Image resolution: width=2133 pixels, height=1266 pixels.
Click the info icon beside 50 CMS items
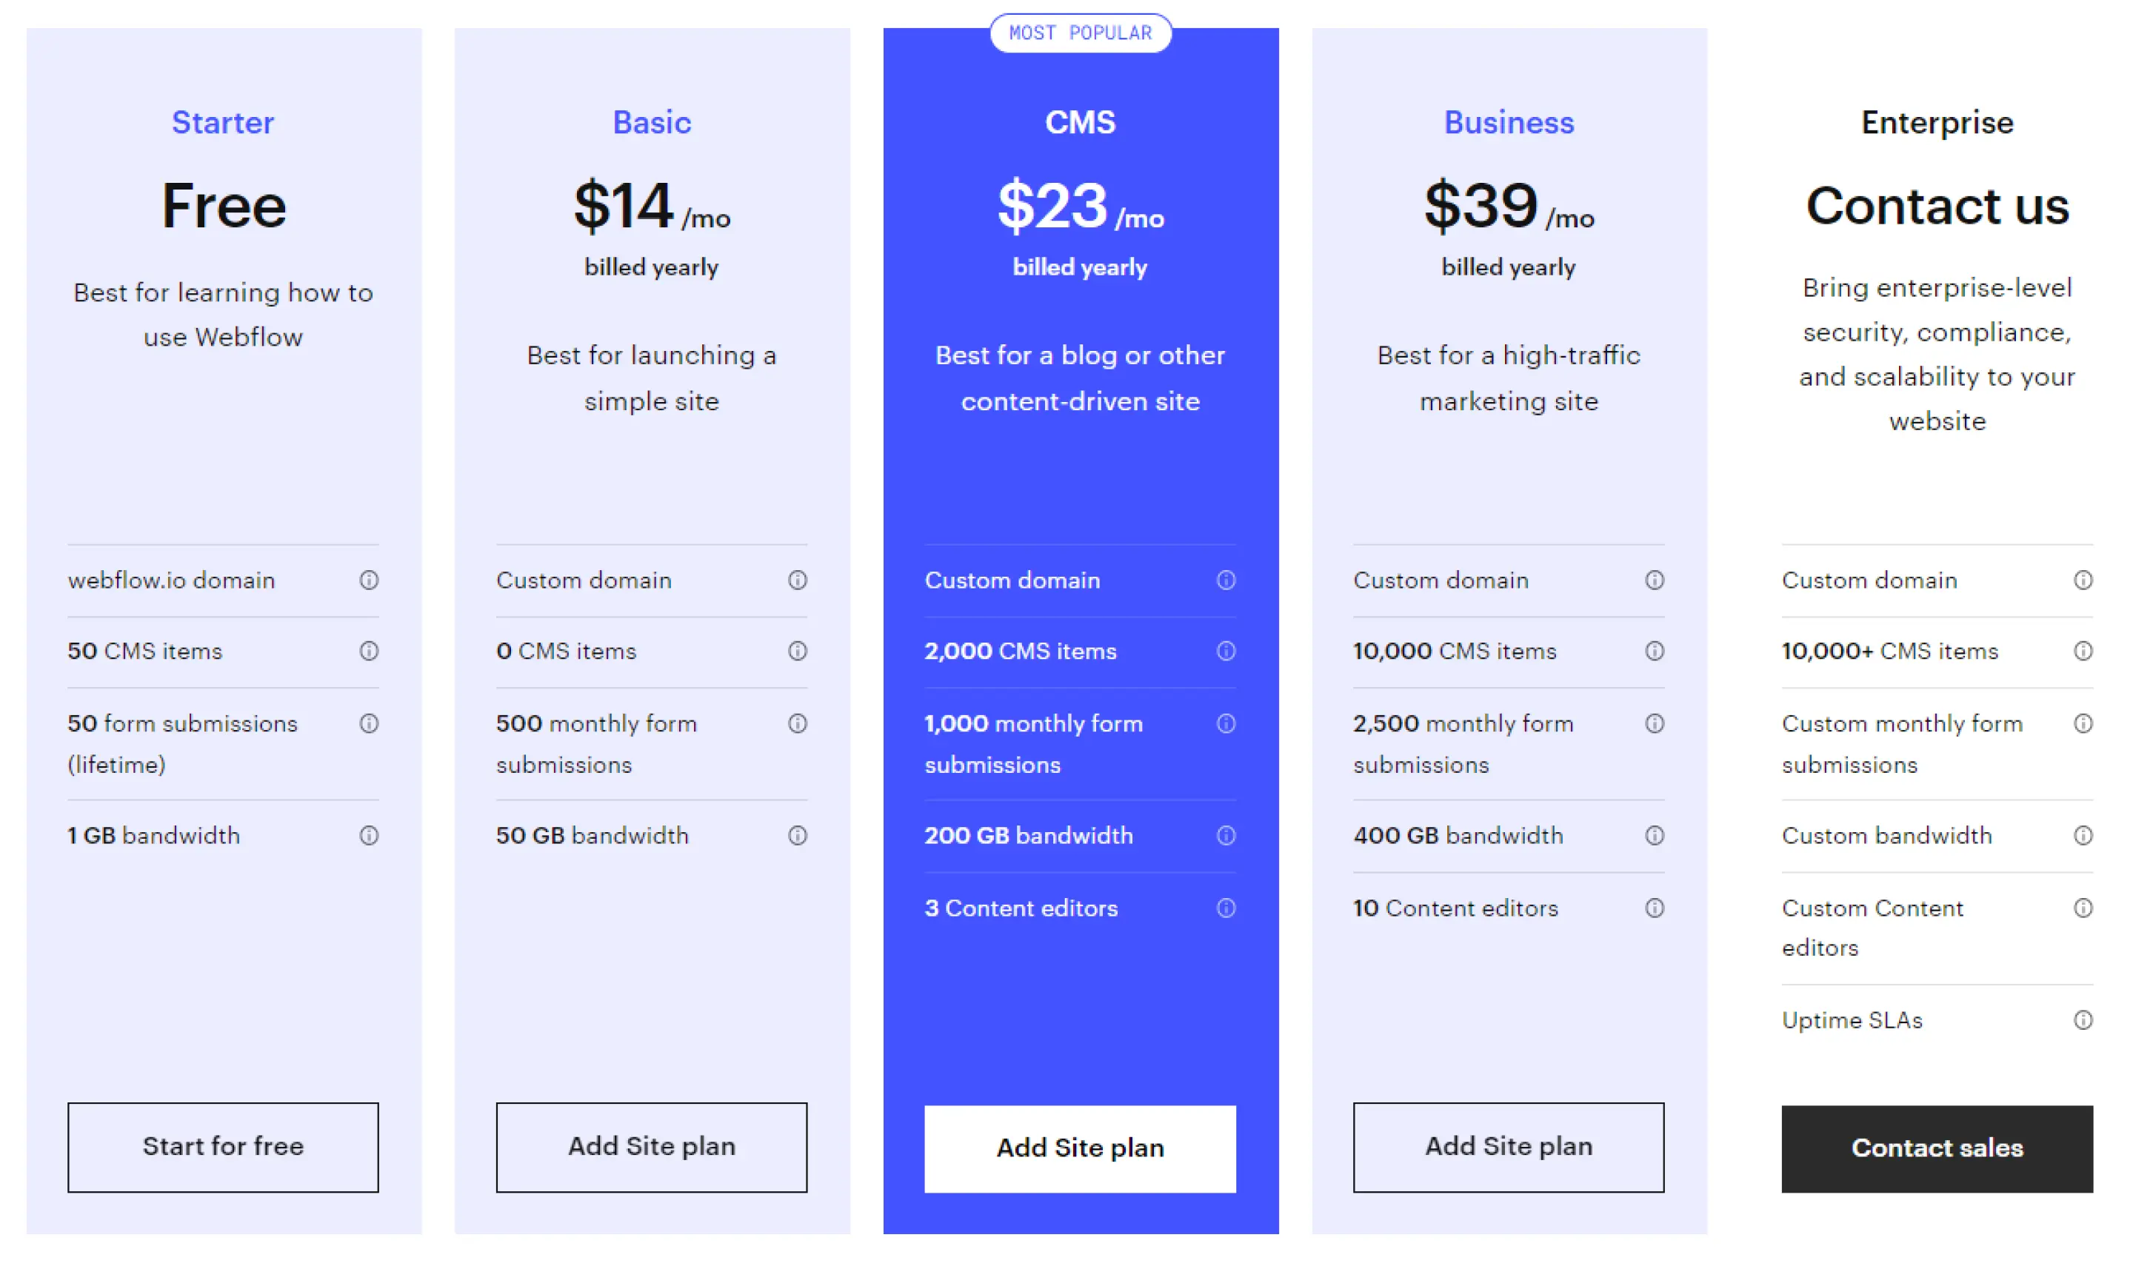[369, 651]
